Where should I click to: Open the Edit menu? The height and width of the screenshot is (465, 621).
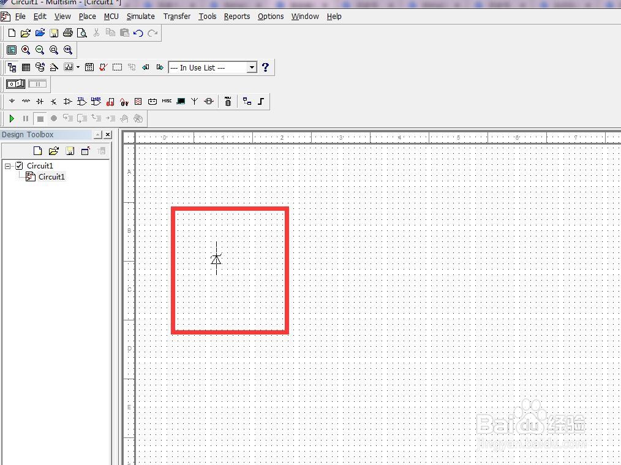(x=40, y=17)
